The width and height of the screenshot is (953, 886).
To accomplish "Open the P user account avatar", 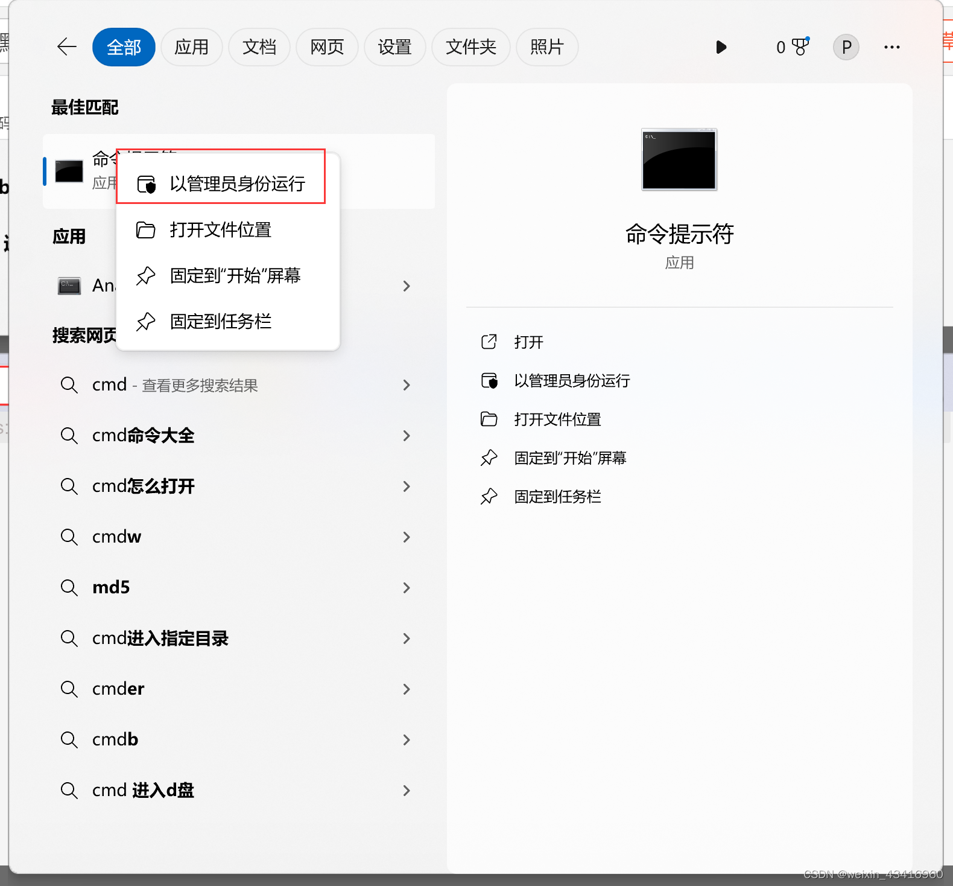I will click(846, 47).
